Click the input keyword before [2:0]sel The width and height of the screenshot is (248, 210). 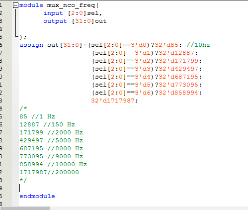click(x=53, y=13)
